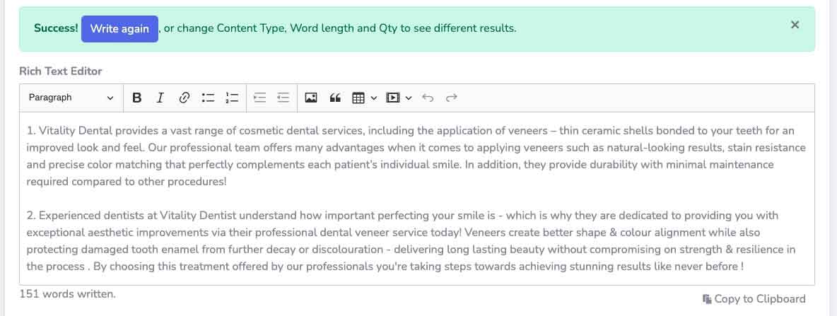
Task: Undo the last edit
Action: point(428,98)
